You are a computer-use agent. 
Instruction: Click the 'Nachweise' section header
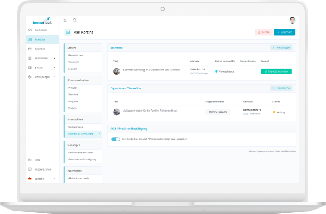[x=75, y=171]
